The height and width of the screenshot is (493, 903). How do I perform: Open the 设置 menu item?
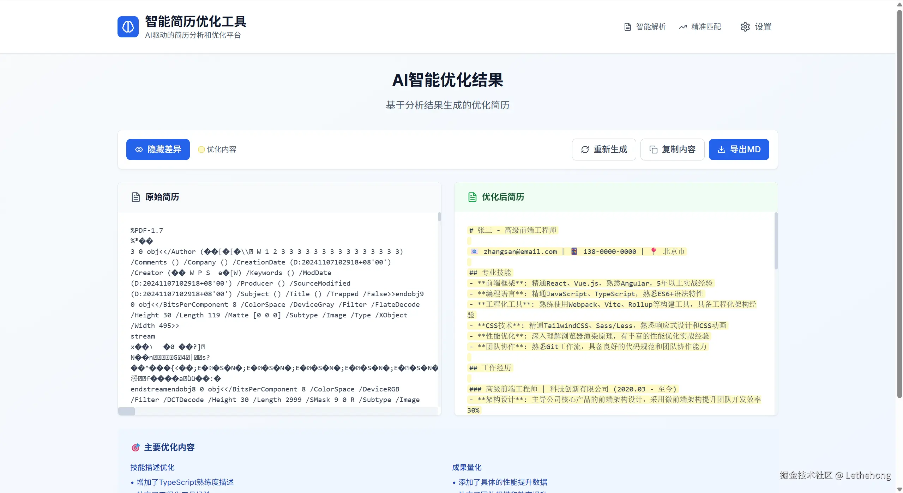(763, 27)
